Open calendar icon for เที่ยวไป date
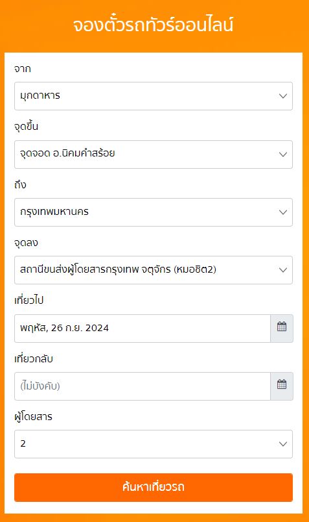This screenshot has height=522, width=309. pos(282,329)
